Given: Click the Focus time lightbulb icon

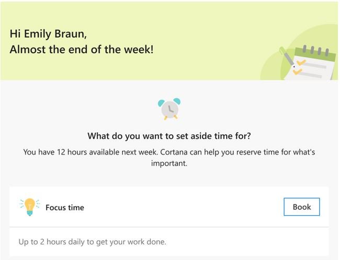Looking at the screenshot, I should click(x=29, y=207).
